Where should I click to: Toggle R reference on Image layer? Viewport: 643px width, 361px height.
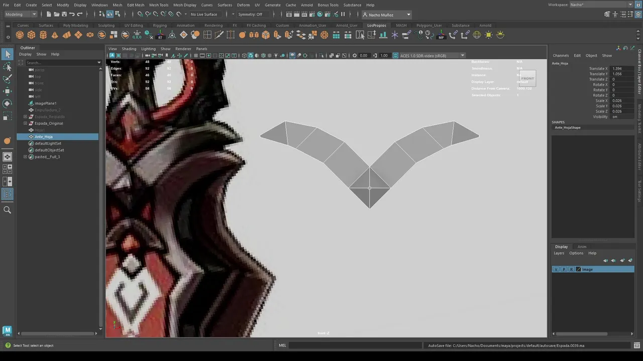click(x=571, y=269)
